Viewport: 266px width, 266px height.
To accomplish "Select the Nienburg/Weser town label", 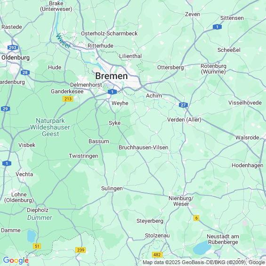I will [x=181, y=201].
